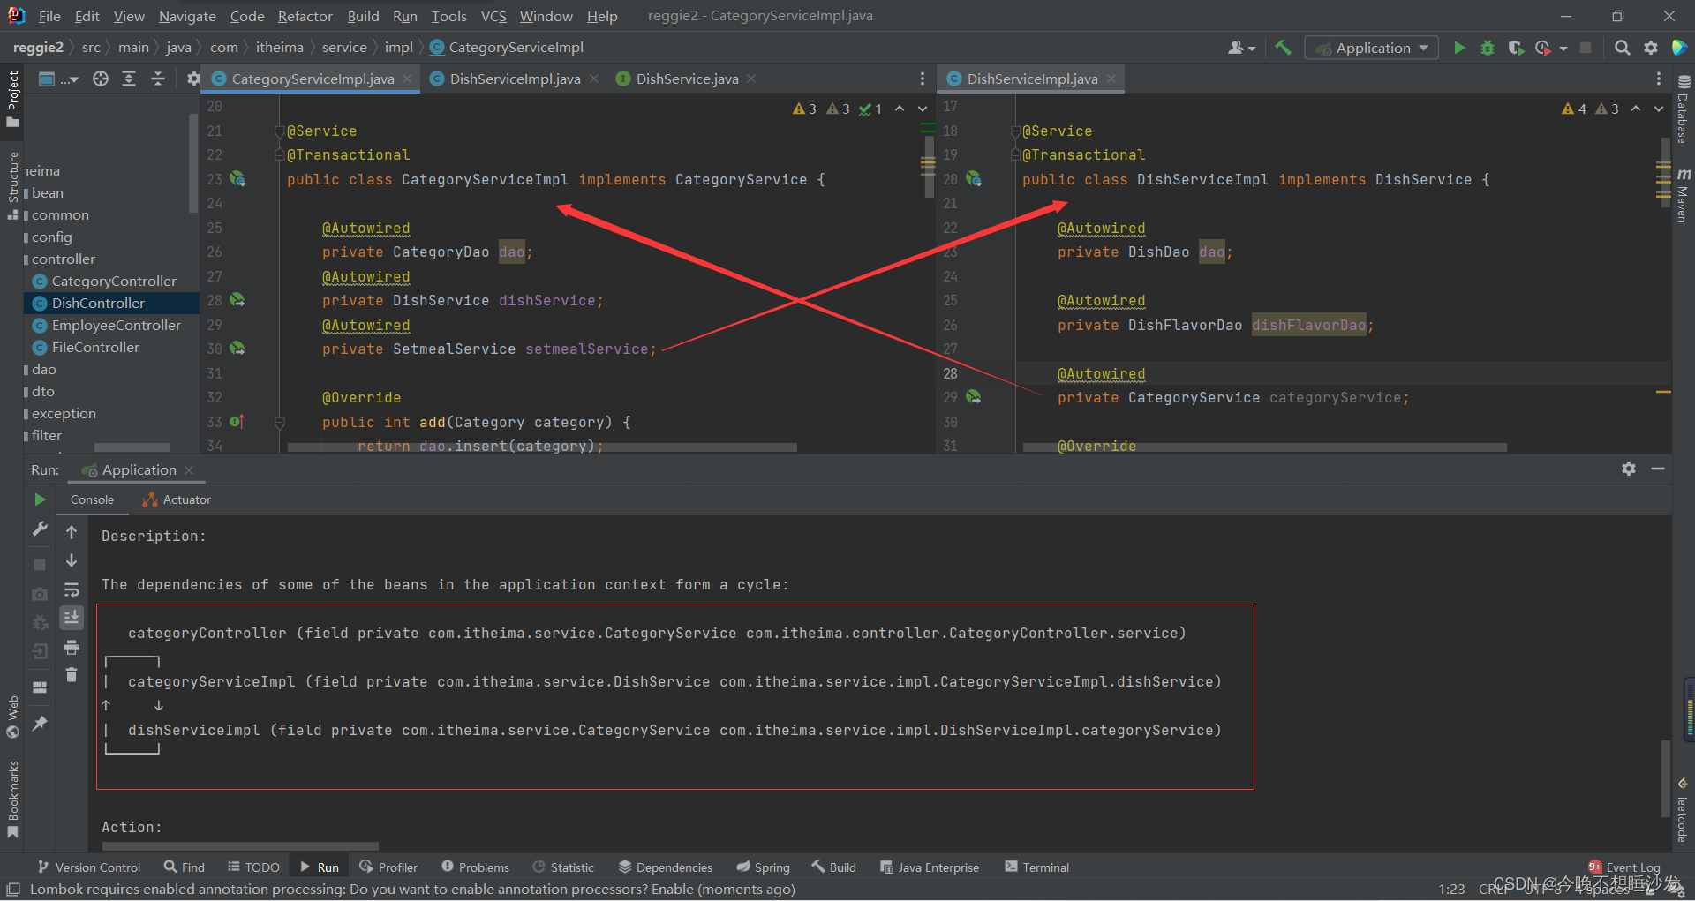Click horizontal scrollbar of left editor

pos(542,447)
